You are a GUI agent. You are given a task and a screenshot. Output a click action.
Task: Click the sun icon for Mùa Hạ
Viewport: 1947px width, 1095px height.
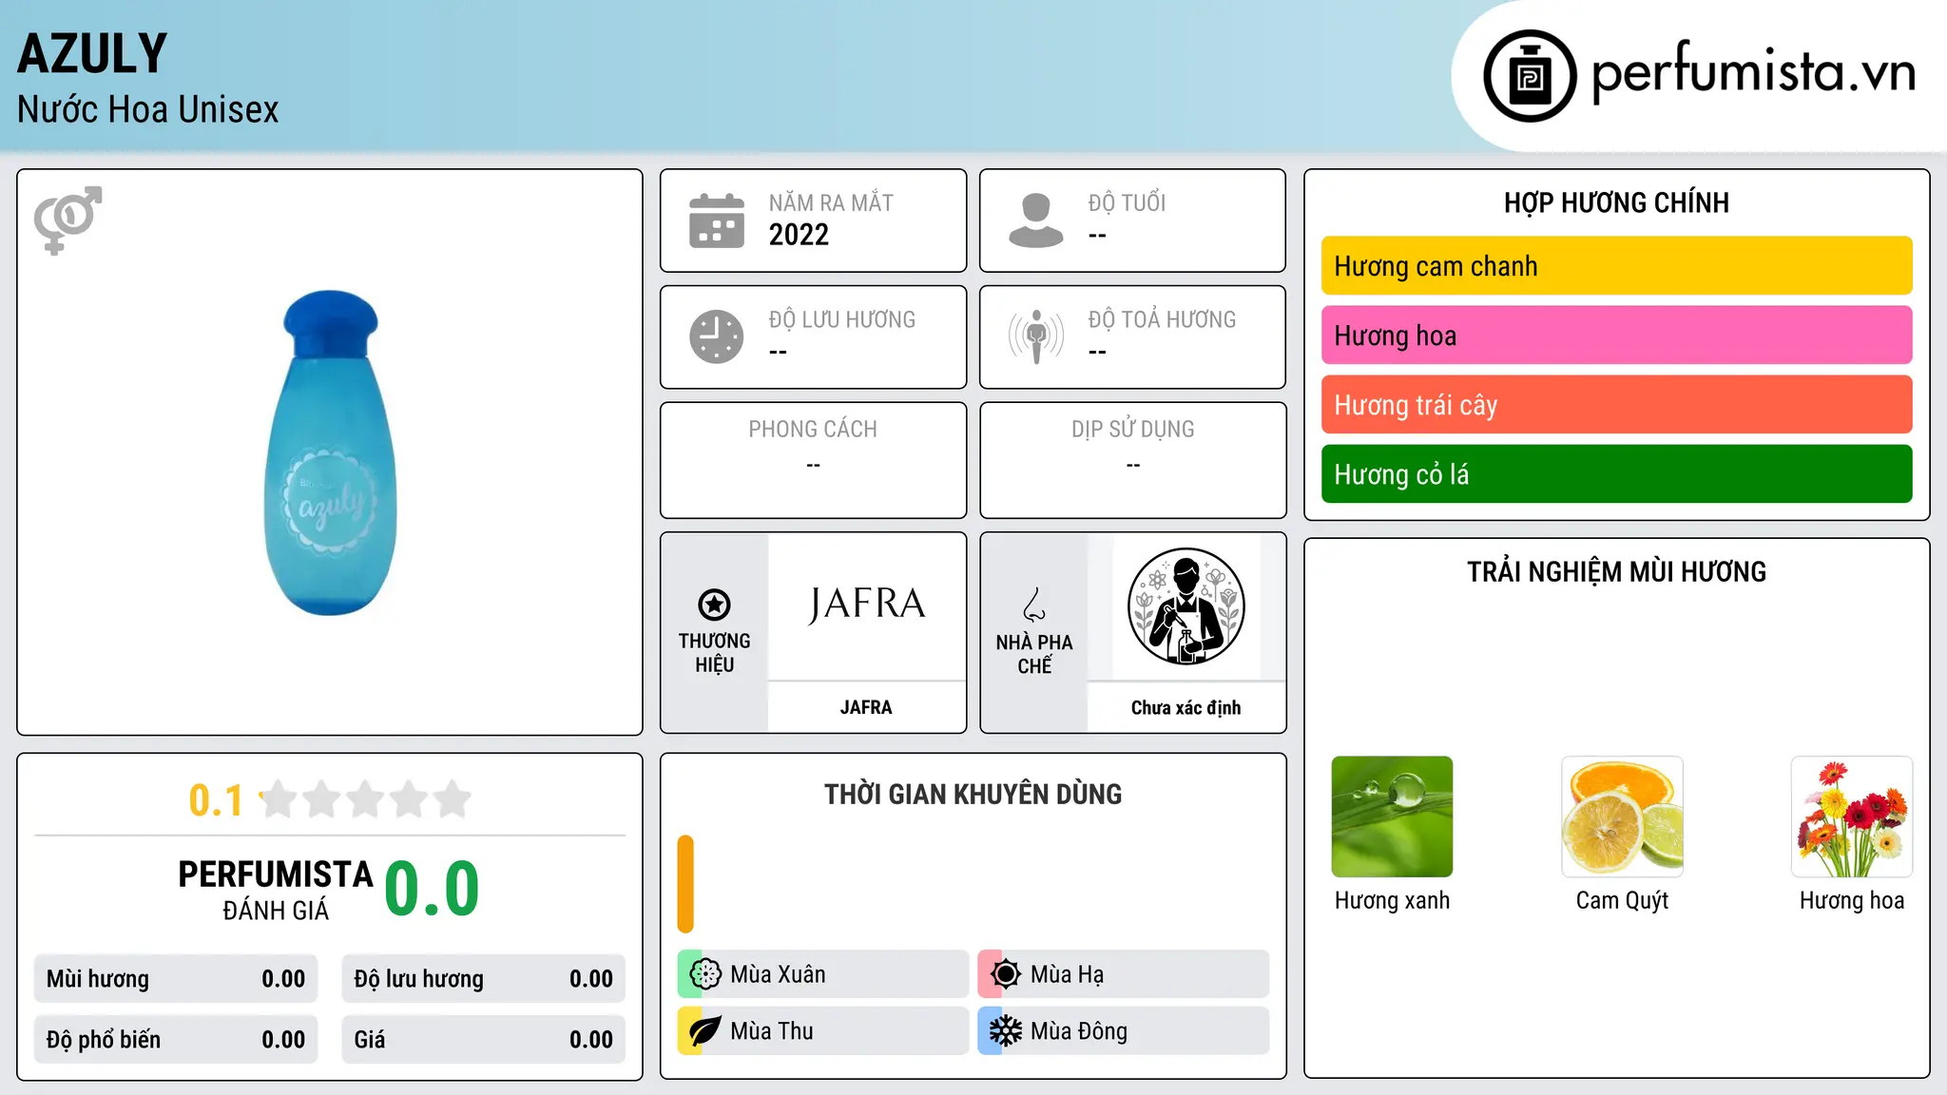coord(1005,974)
